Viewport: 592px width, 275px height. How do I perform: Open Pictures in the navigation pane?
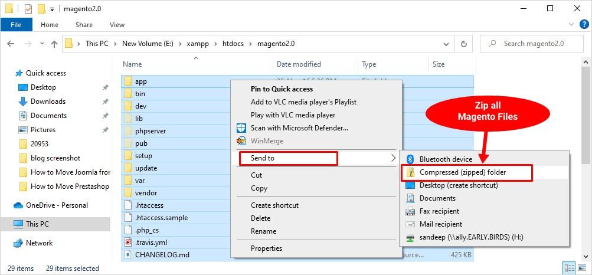pos(43,130)
